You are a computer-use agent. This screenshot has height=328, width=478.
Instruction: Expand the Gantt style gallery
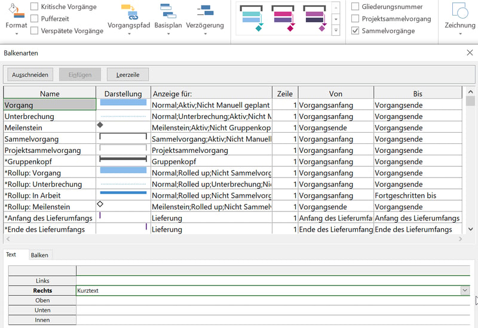coord(336,30)
